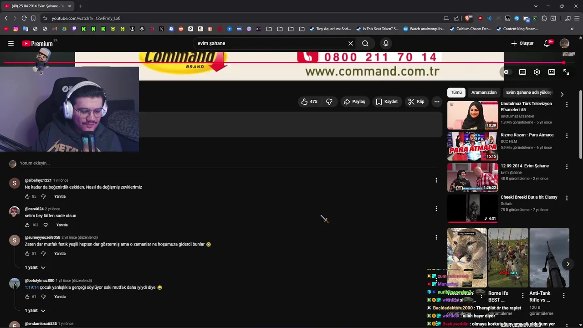Open options menu for @sibelnyz1221 comment
583x328 pixels.
click(436, 180)
